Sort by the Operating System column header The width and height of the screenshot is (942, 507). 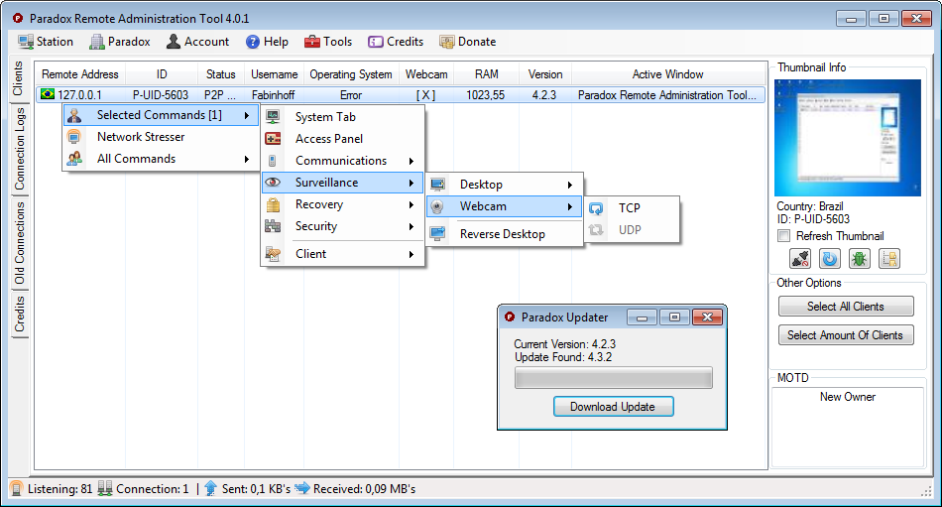pyautogui.click(x=351, y=74)
